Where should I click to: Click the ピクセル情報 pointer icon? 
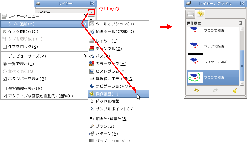click(x=92, y=101)
